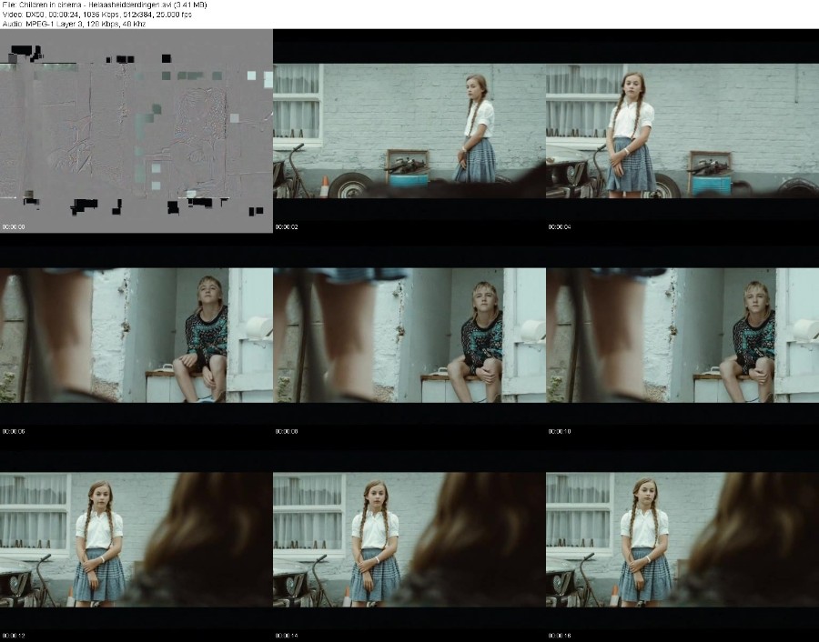The image size is (819, 642).
Task: Open the frame stamped 00:00:16
Action: tap(682, 540)
